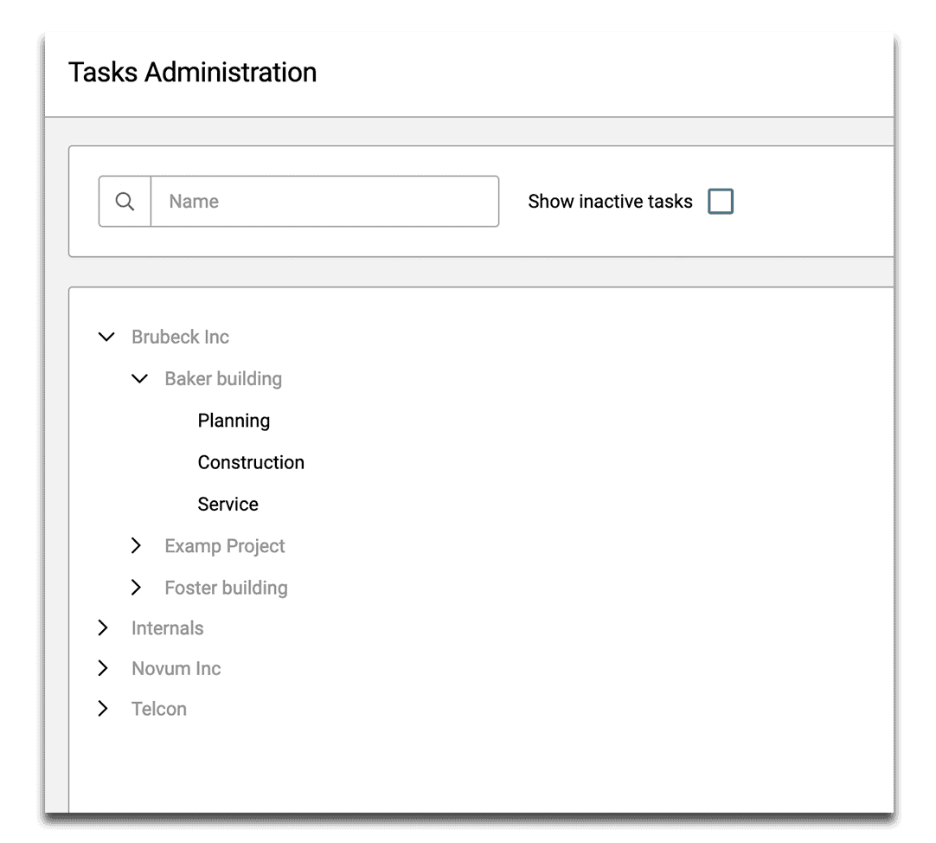Image resolution: width=936 pixels, height=843 pixels.
Task: Expand the Novum Inc chevron
Action: (103, 668)
